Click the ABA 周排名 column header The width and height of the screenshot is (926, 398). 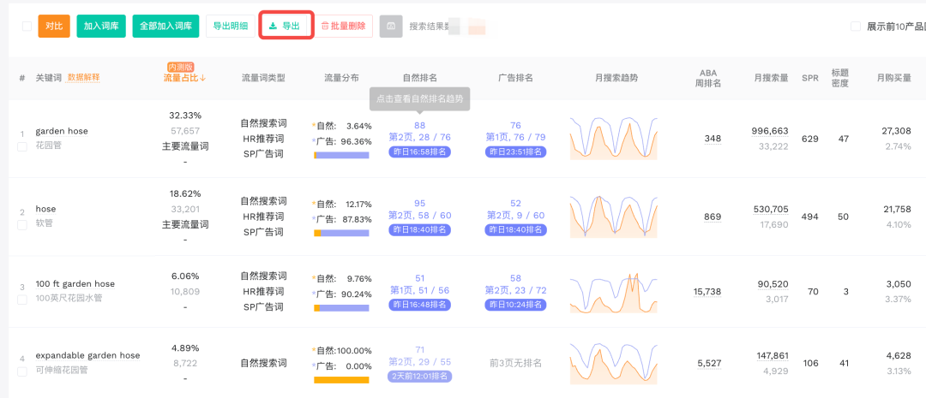708,78
